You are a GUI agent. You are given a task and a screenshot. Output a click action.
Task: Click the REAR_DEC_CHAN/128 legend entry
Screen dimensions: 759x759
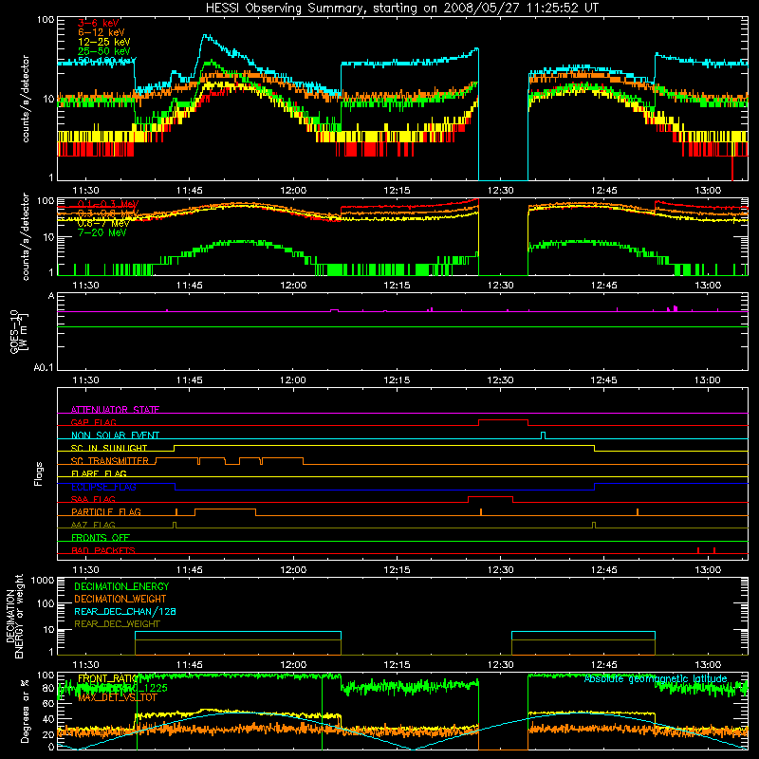[x=125, y=611]
